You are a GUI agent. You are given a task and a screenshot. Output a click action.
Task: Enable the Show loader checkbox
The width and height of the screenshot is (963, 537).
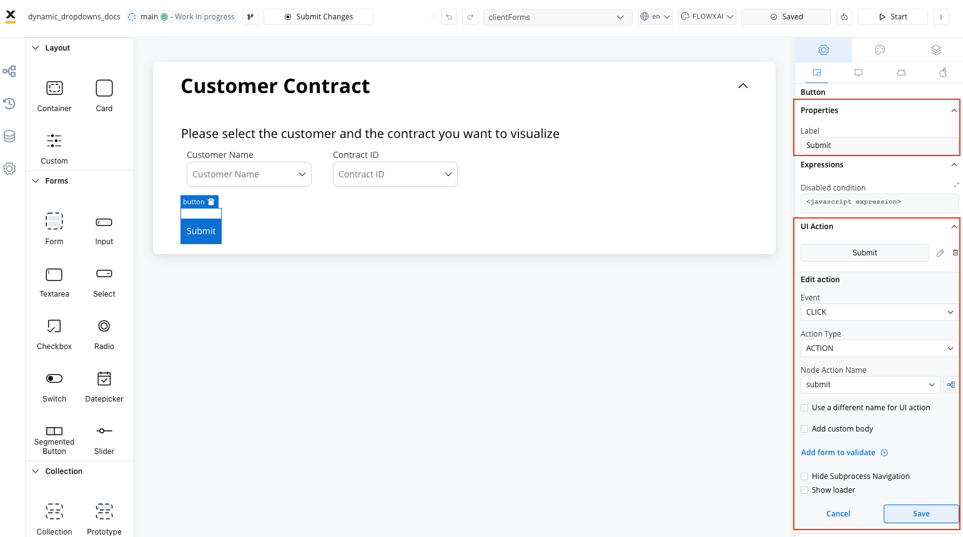coord(804,490)
